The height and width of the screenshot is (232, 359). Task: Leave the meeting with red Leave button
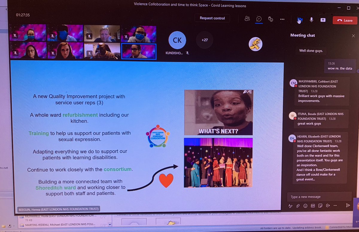pyautogui.click(x=345, y=20)
